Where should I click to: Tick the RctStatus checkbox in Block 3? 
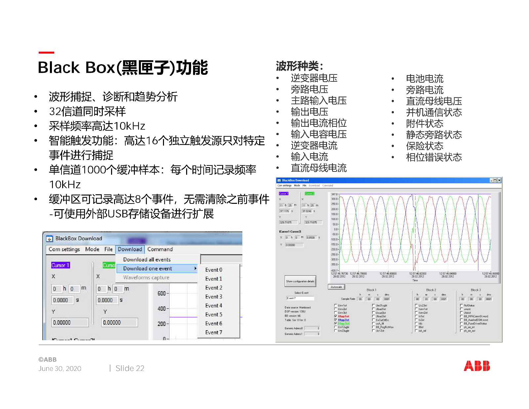[461, 305]
